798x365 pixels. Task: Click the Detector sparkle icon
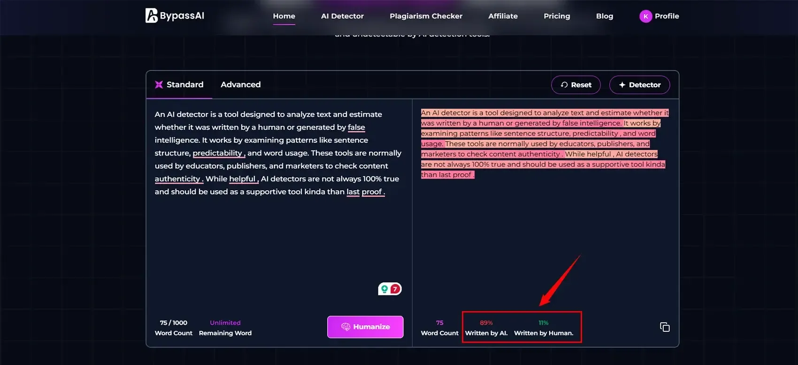point(622,85)
